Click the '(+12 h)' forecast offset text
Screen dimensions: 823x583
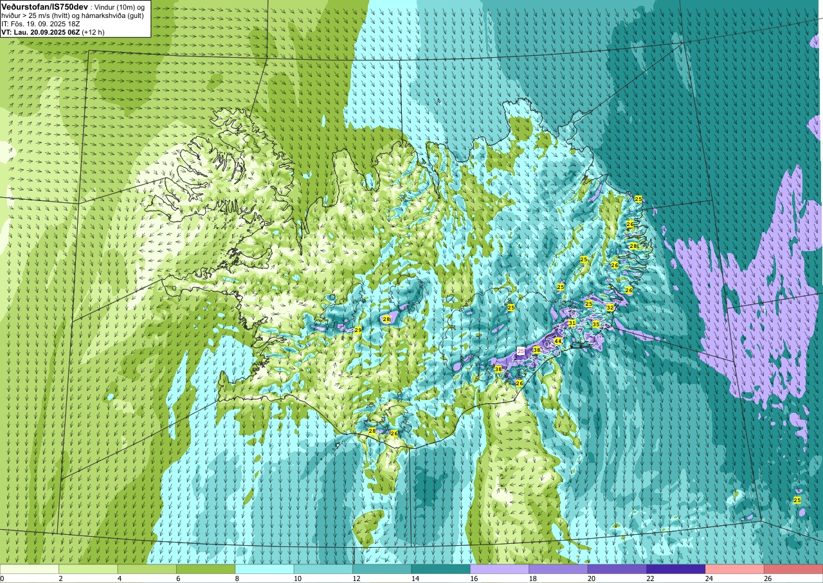[93, 31]
